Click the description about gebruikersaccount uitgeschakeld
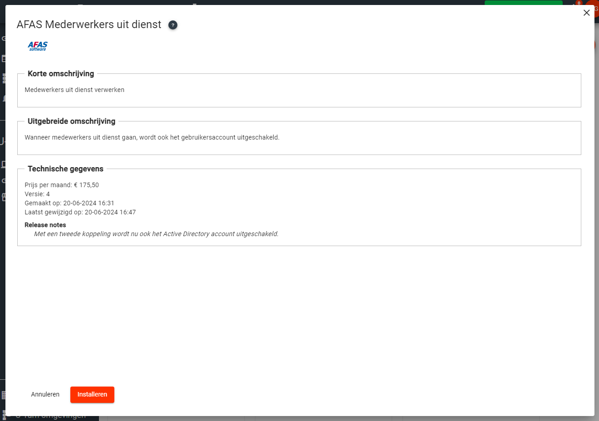Image resolution: width=599 pixels, height=421 pixels. [x=152, y=137]
